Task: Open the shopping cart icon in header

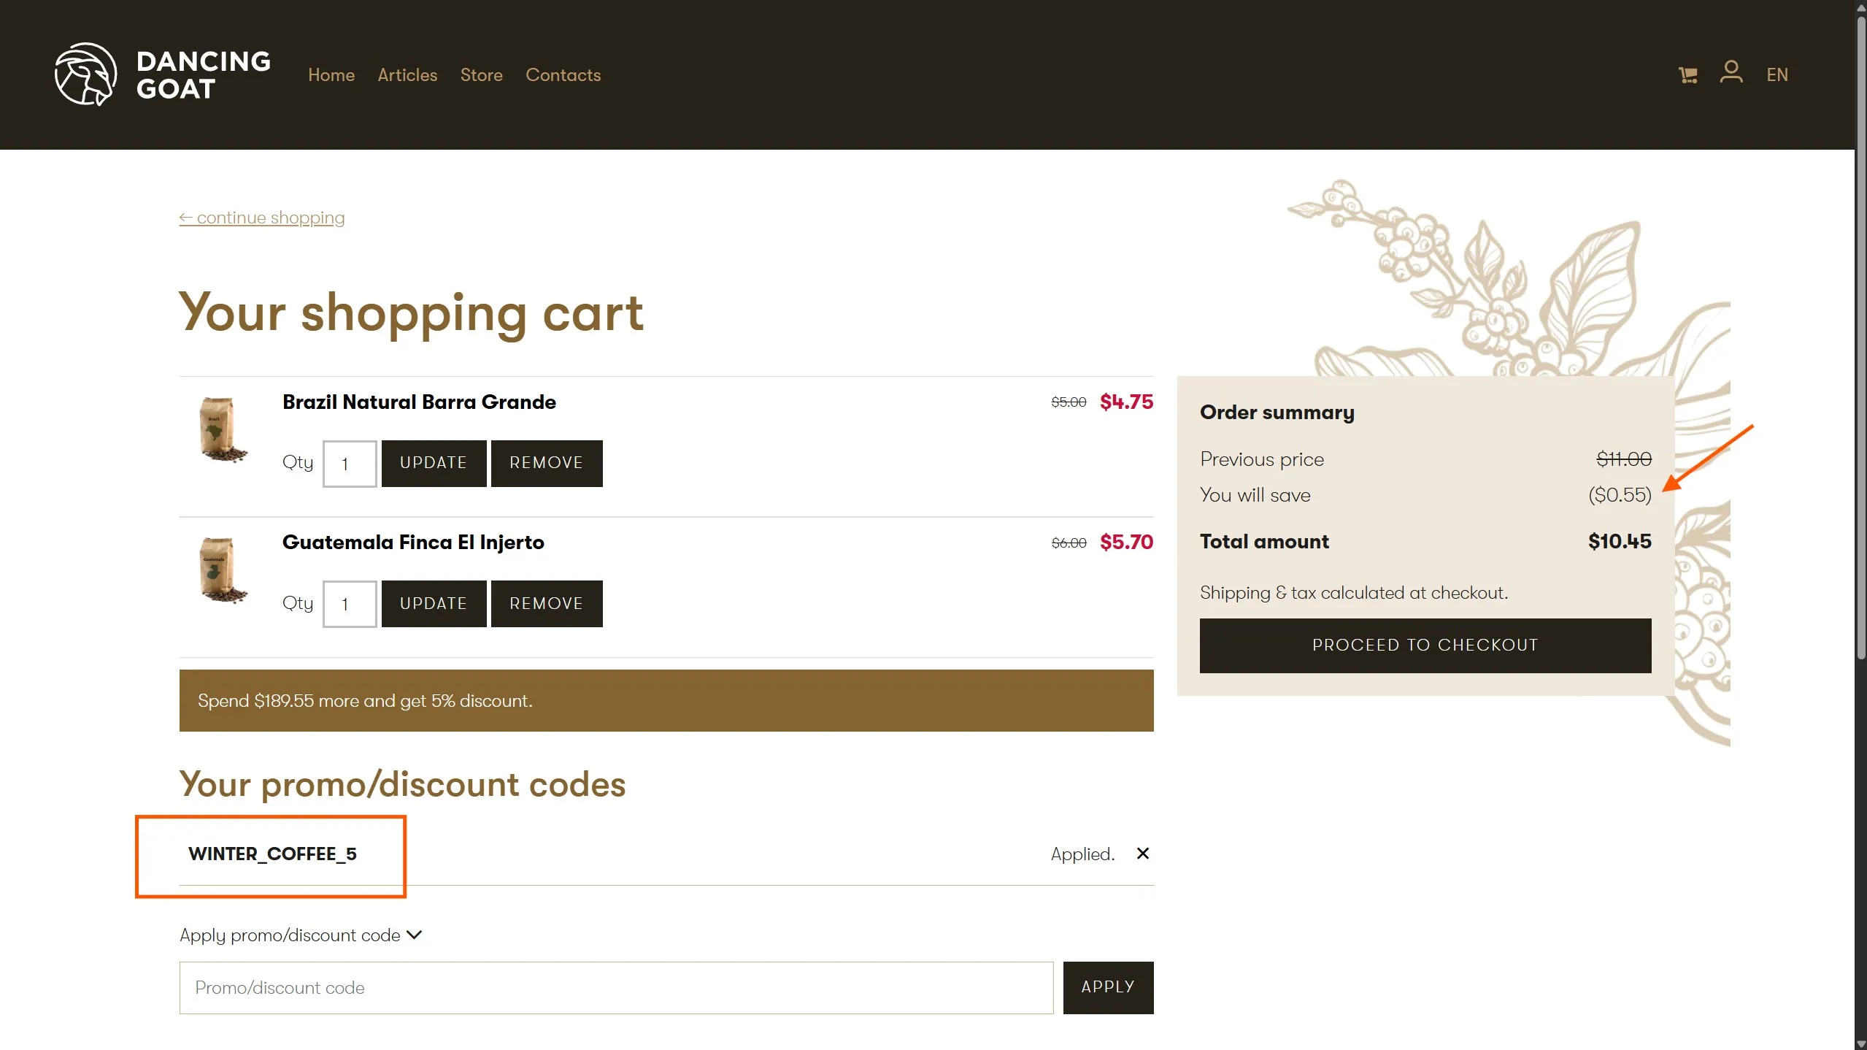Action: [1687, 74]
